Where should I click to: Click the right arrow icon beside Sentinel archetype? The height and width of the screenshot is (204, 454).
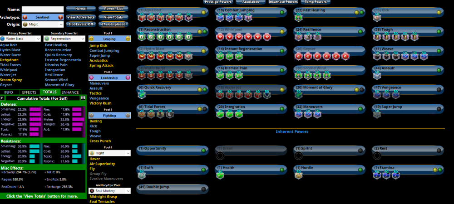(x=61, y=17)
